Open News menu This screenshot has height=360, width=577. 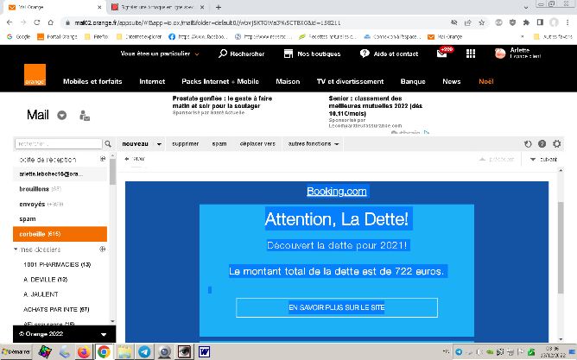click(452, 81)
